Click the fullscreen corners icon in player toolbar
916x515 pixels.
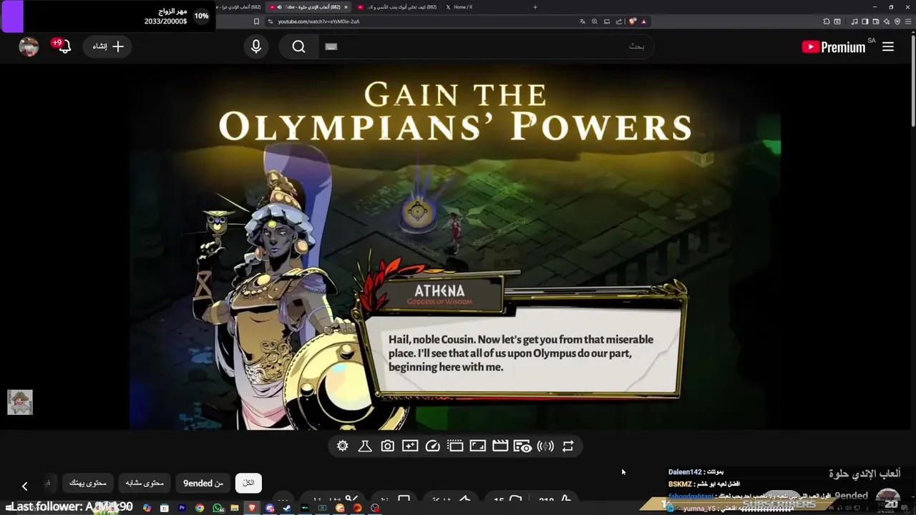click(477, 446)
